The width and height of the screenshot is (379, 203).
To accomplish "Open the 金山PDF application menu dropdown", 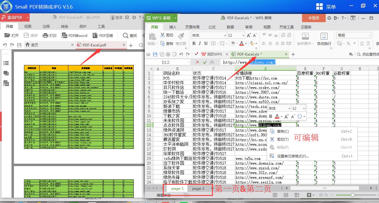I will tap(28, 17).
